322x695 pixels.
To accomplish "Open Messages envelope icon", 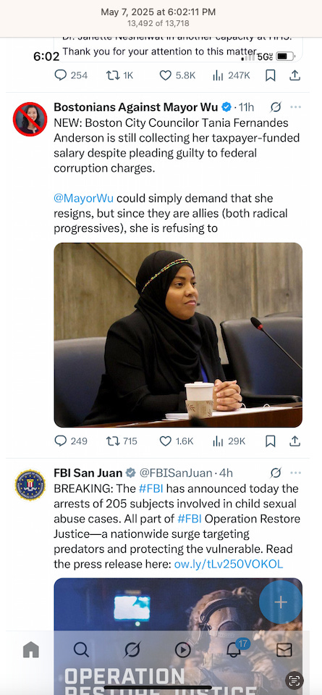I will [x=284, y=650].
